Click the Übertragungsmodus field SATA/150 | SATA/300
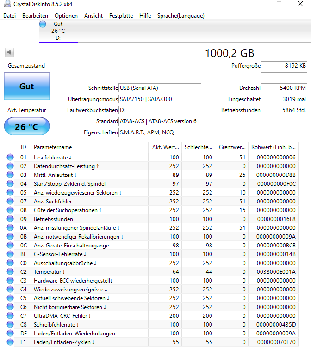This screenshot has height=353, width=311. click(x=160, y=99)
